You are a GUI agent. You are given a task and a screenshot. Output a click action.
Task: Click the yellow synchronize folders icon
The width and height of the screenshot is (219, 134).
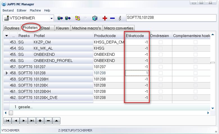[x=78, y=18]
